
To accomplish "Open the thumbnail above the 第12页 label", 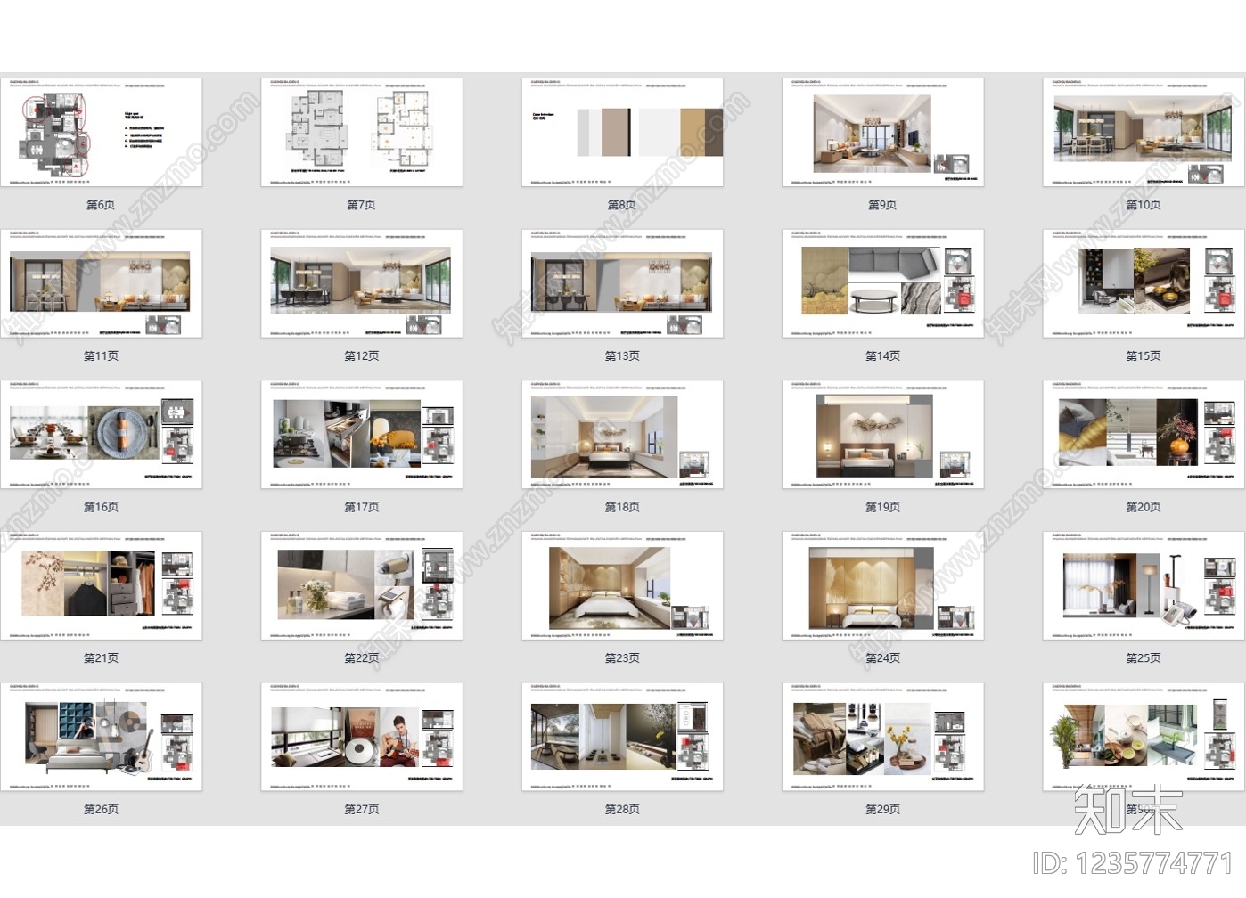I will click(x=362, y=283).
